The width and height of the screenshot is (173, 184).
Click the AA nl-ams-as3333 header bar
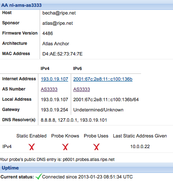[86, 5]
